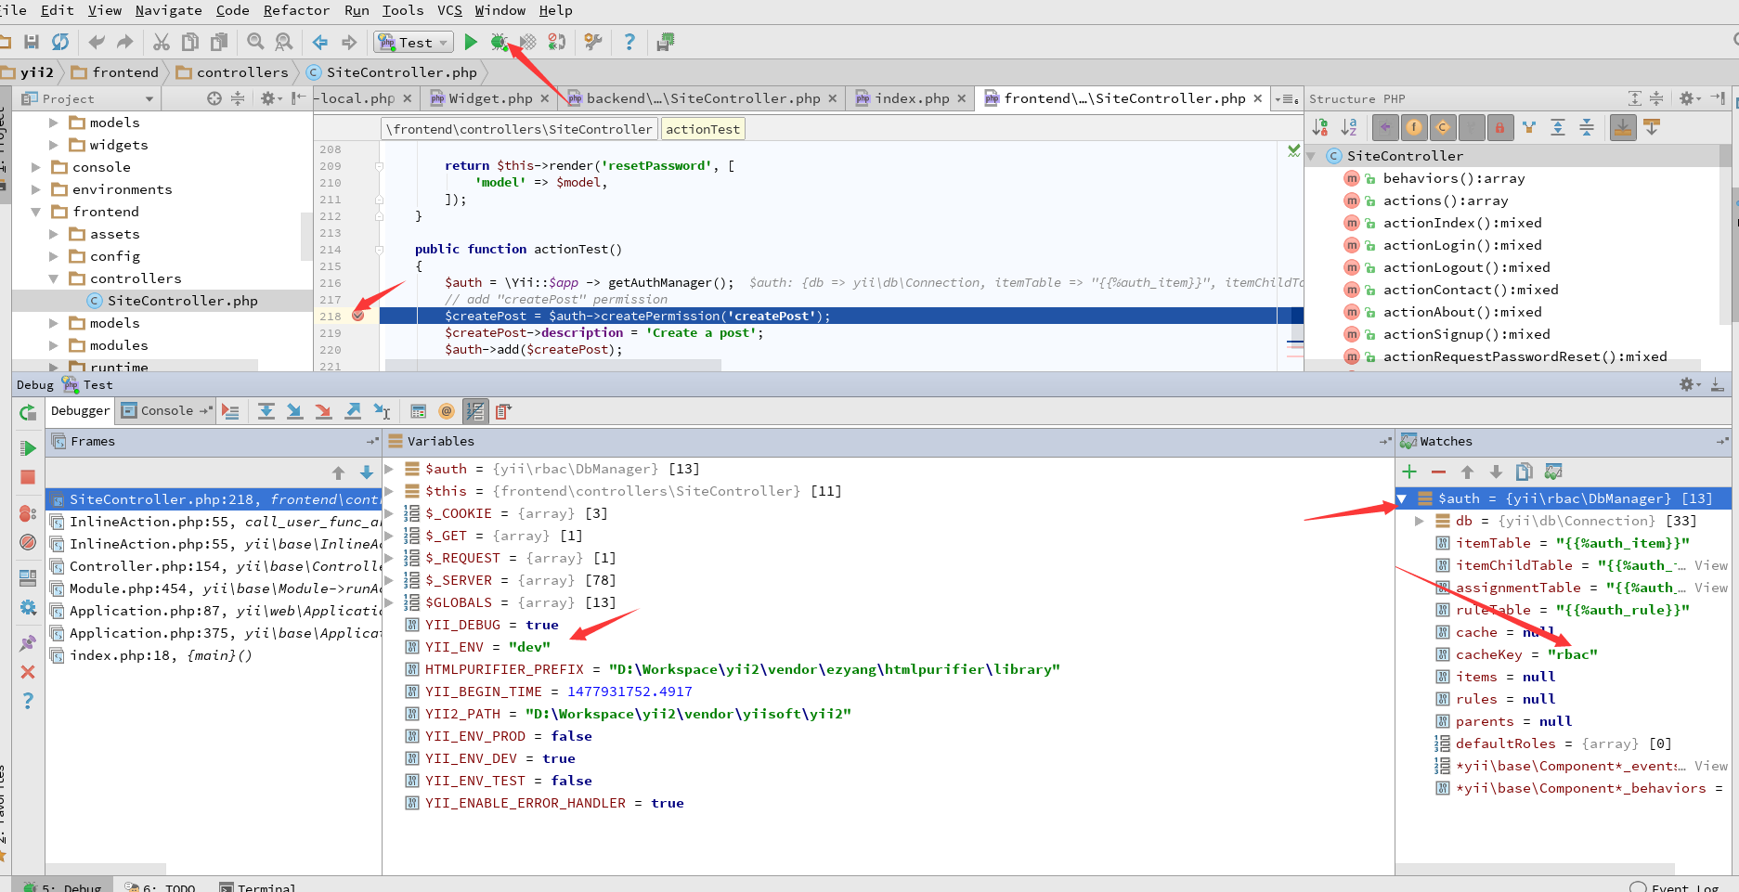Collapse the frontend folder
1739x892 pixels.
coord(36,212)
